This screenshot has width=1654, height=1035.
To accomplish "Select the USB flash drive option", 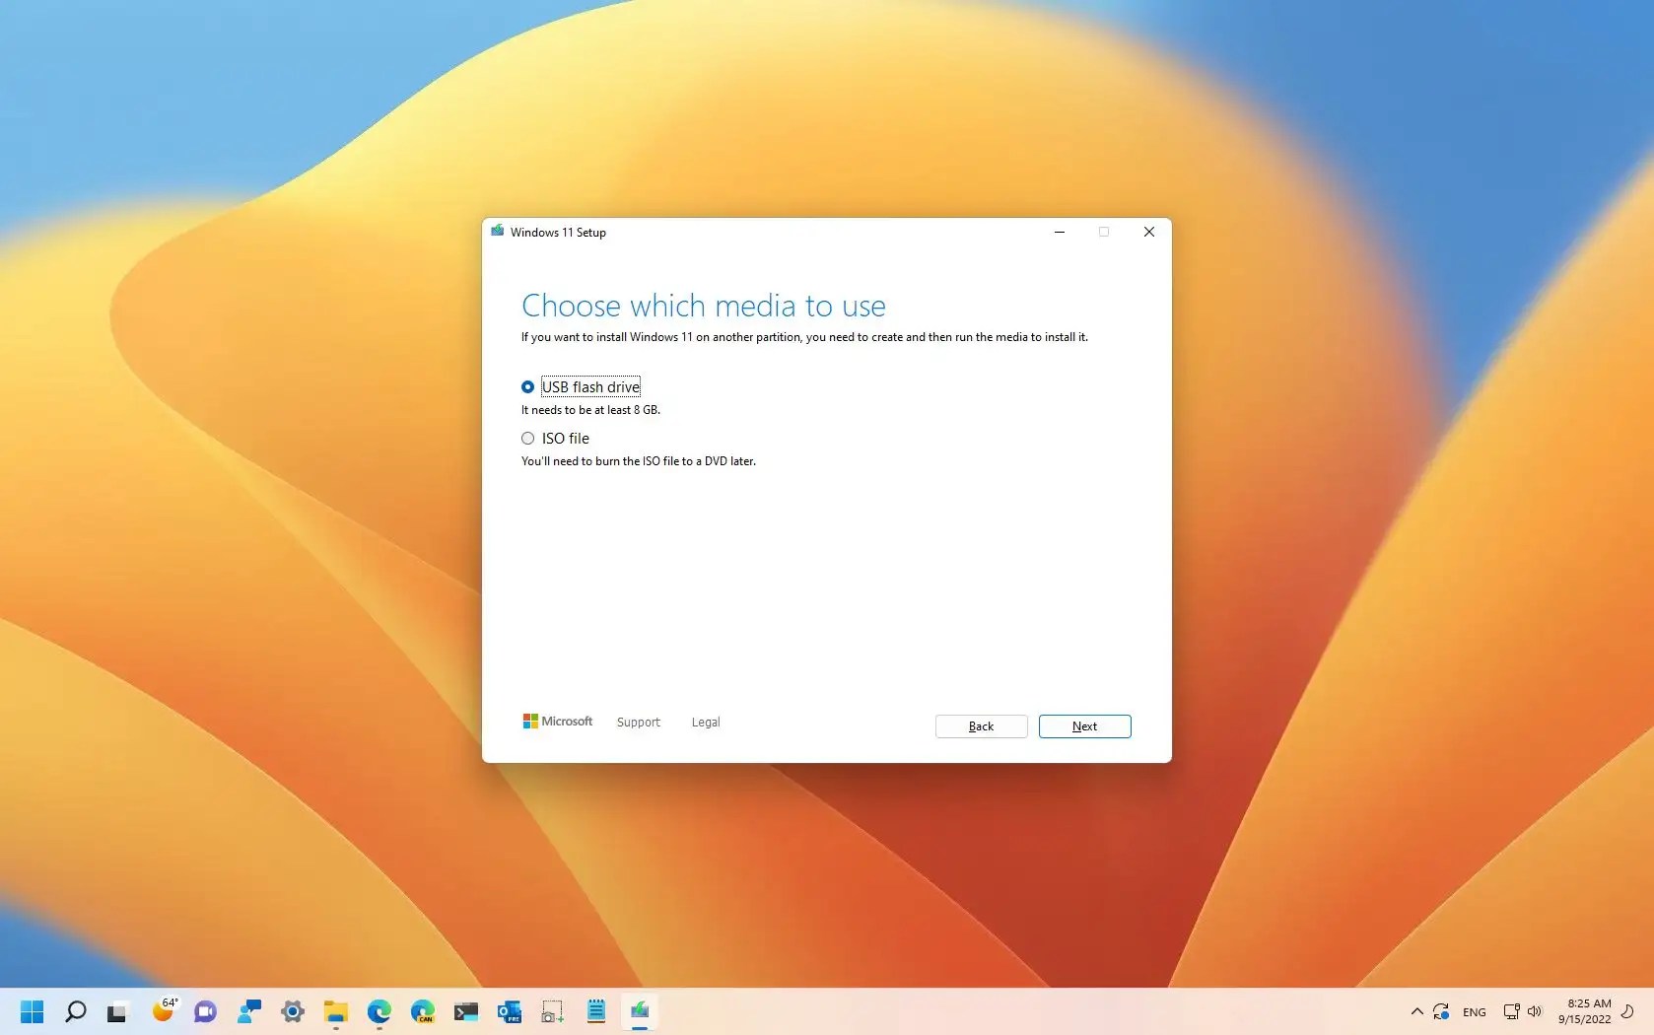I will pyautogui.click(x=528, y=386).
